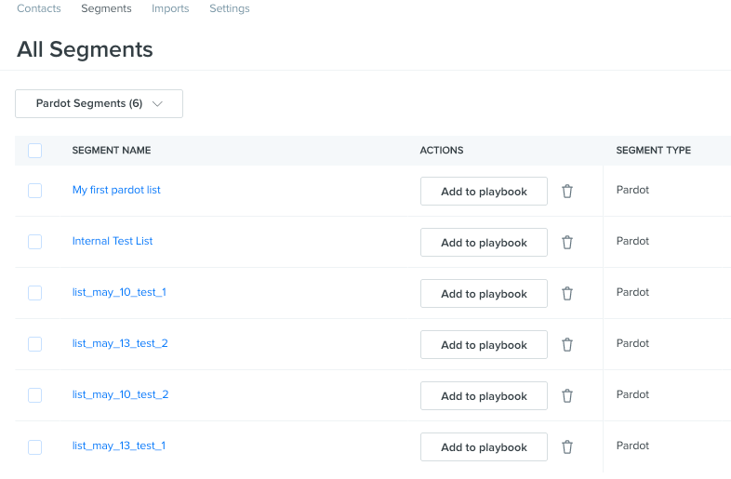Click Pardot type in list_may_10_test_1 row
This screenshot has width=731, height=479.
[x=632, y=292]
